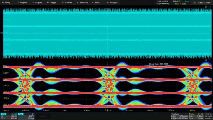
Task: Click the icon left of EYE/JITTER
Action: (195, 3)
